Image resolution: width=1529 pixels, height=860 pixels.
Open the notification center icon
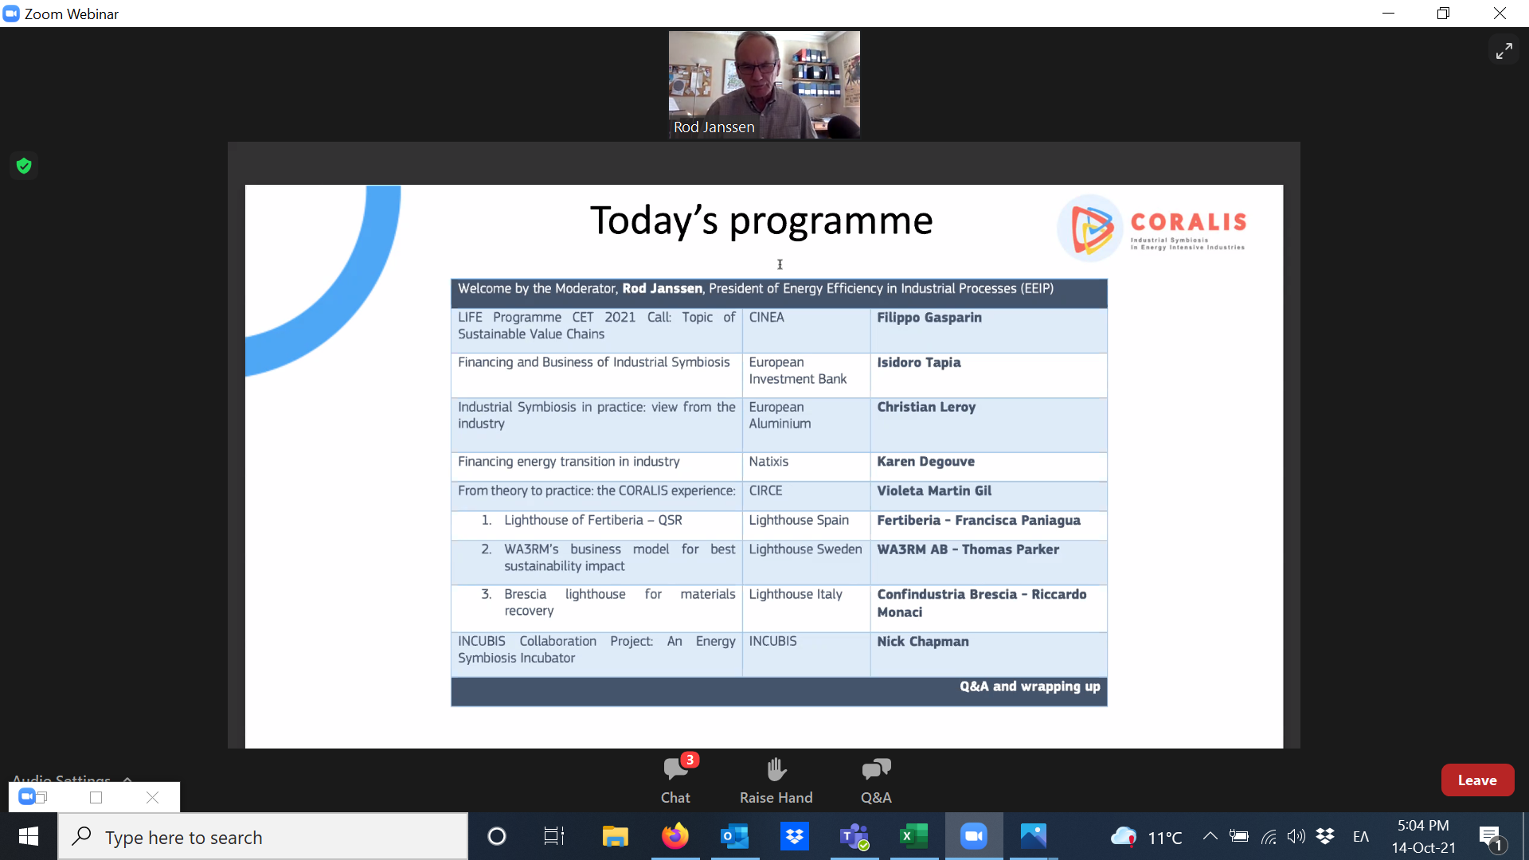[x=1492, y=838]
